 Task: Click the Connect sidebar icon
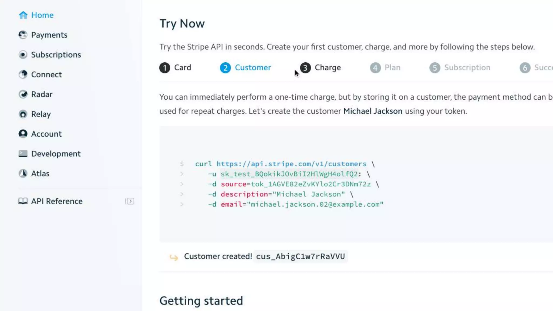(23, 75)
